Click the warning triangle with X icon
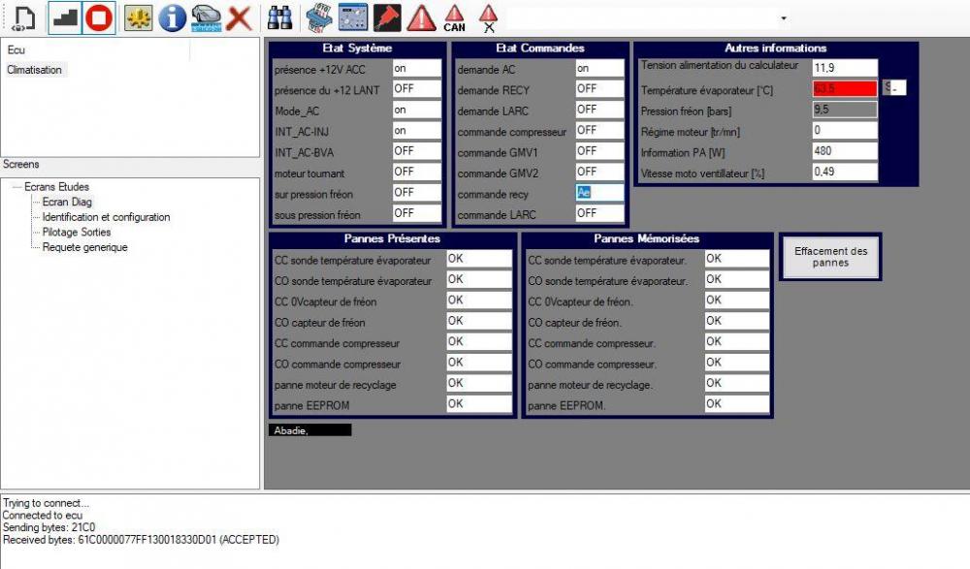Screen dimensions: 970x569 point(489,18)
